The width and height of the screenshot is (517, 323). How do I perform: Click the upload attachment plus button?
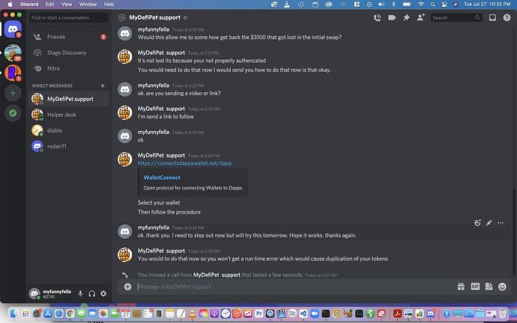[127, 287]
